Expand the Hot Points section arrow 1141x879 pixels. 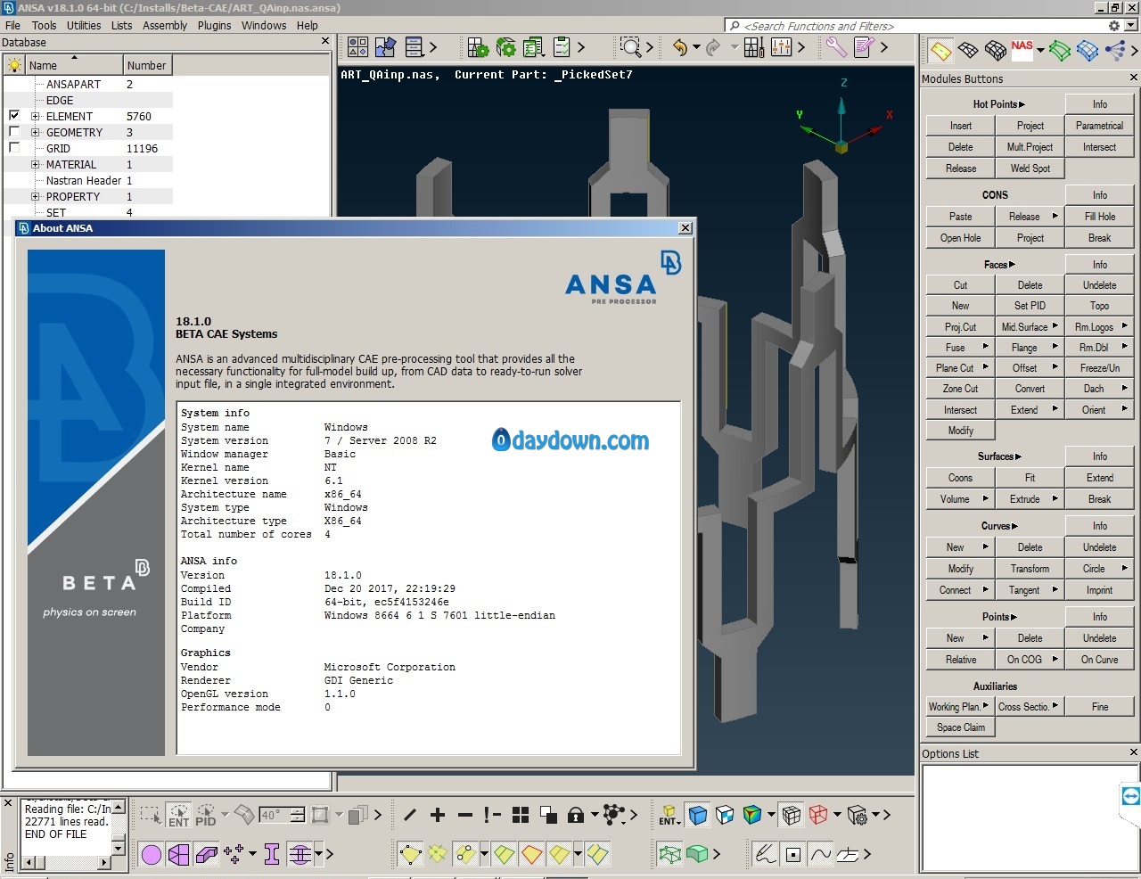1022,104
